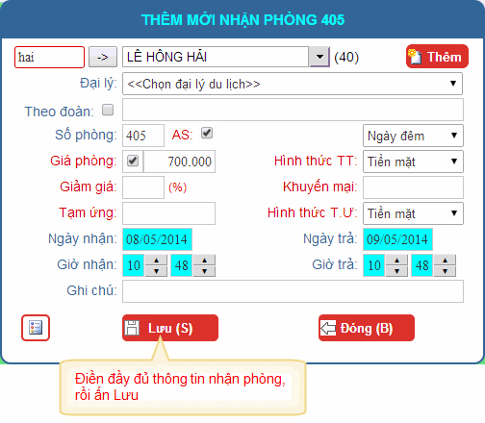Open the Hình thức TT payment dropdown
The width and height of the screenshot is (485, 423).
413,162
